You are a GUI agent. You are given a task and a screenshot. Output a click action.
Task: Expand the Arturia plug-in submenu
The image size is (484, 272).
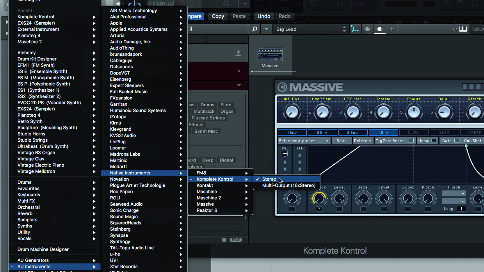pyautogui.click(x=144, y=36)
